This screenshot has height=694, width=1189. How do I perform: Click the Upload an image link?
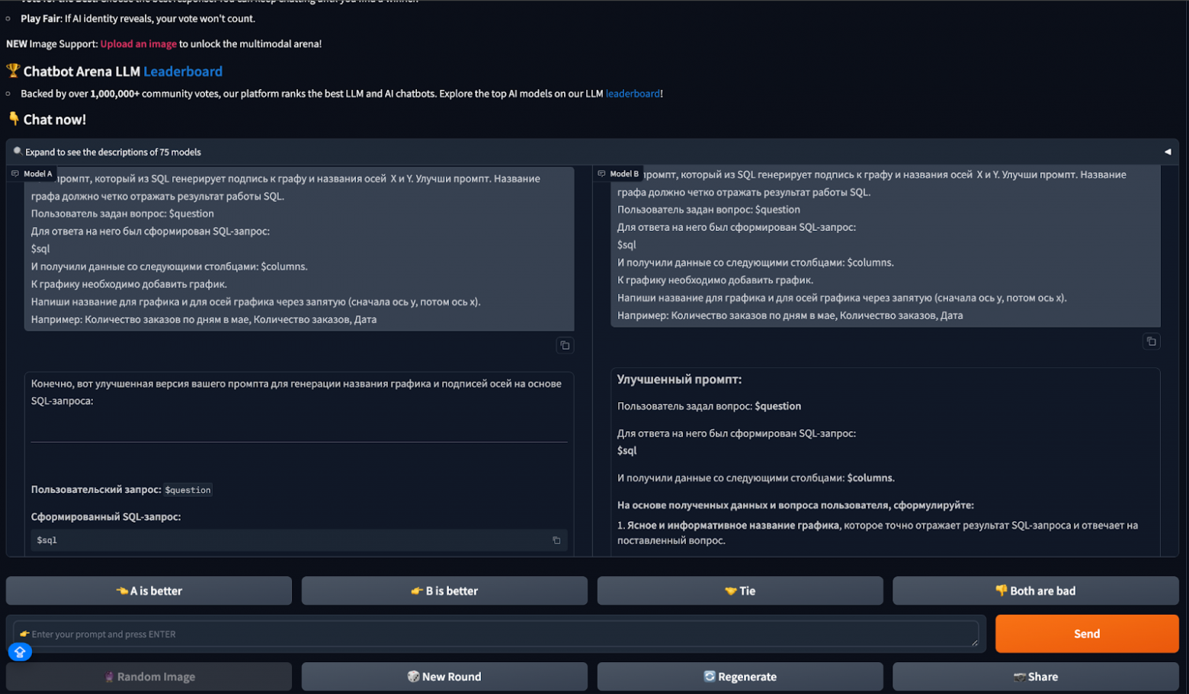[139, 44]
